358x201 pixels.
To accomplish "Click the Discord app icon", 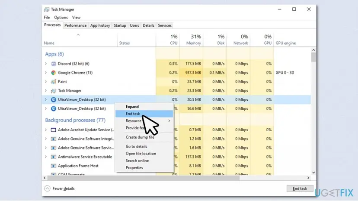I will click(x=54, y=64).
